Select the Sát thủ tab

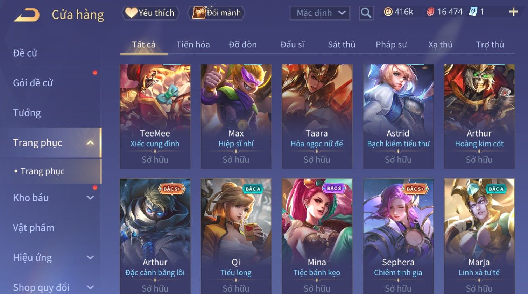(x=342, y=45)
